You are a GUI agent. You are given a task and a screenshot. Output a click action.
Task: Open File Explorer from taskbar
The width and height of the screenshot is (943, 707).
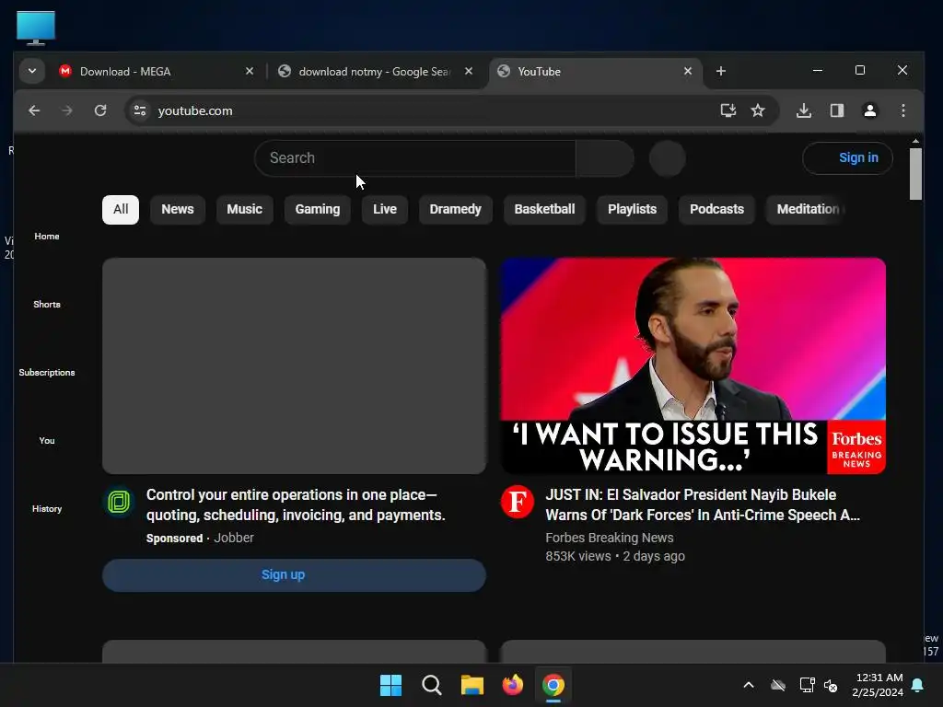472,685
